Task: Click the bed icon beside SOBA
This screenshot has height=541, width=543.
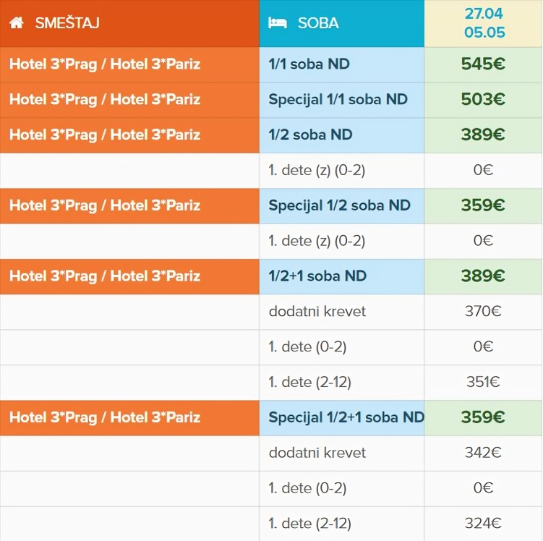Action: click(278, 23)
